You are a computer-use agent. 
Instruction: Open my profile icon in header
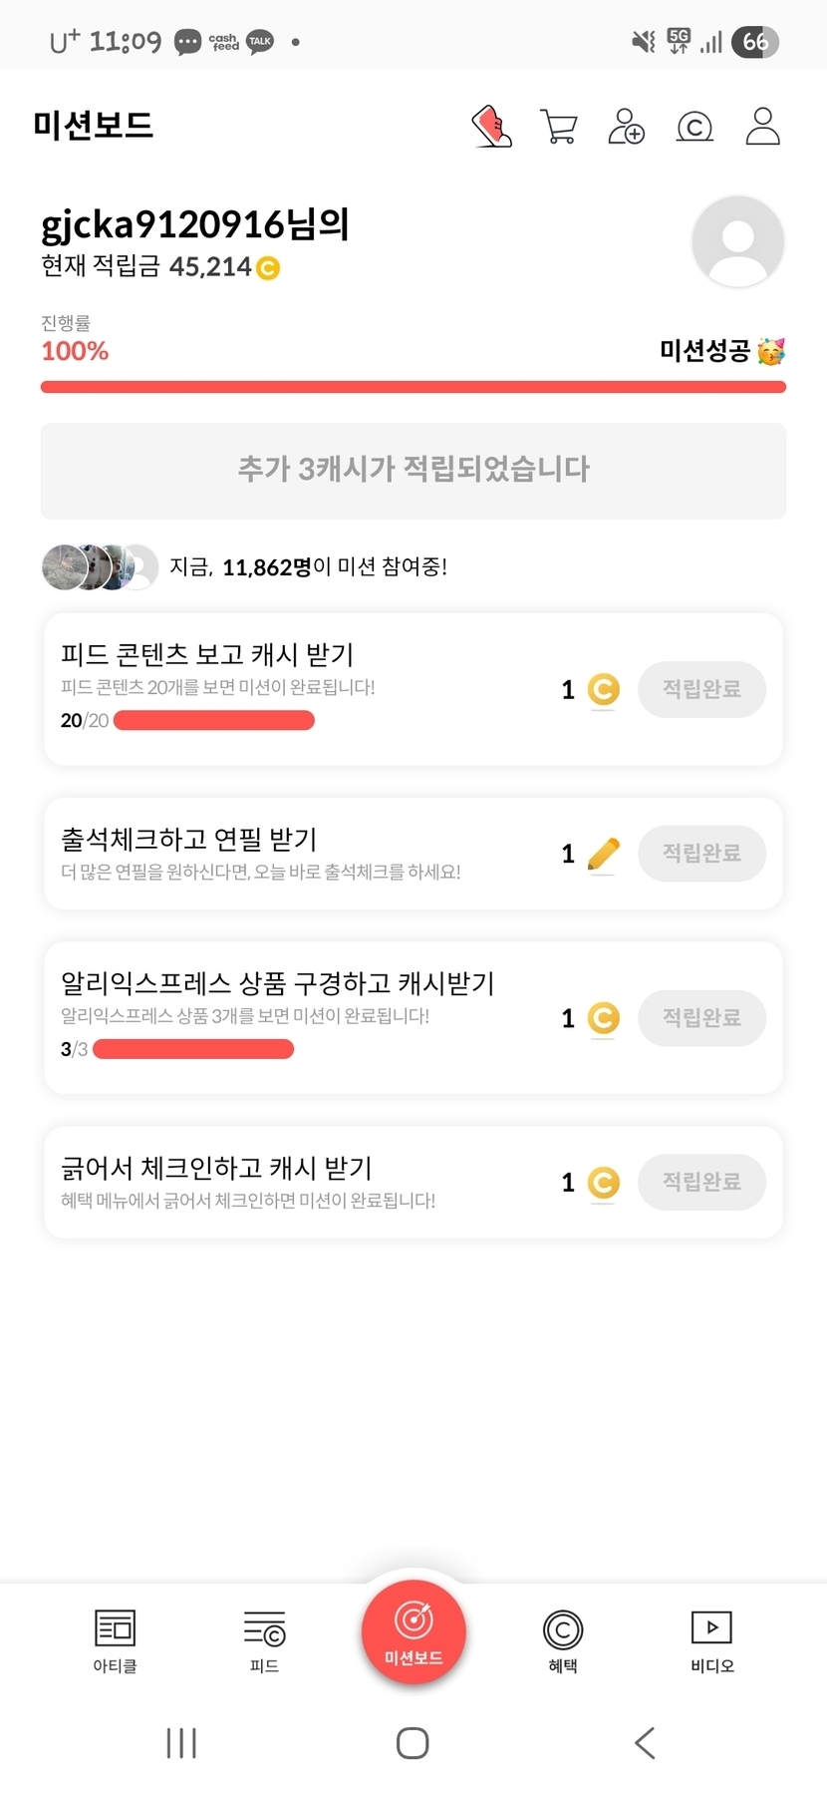click(762, 127)
